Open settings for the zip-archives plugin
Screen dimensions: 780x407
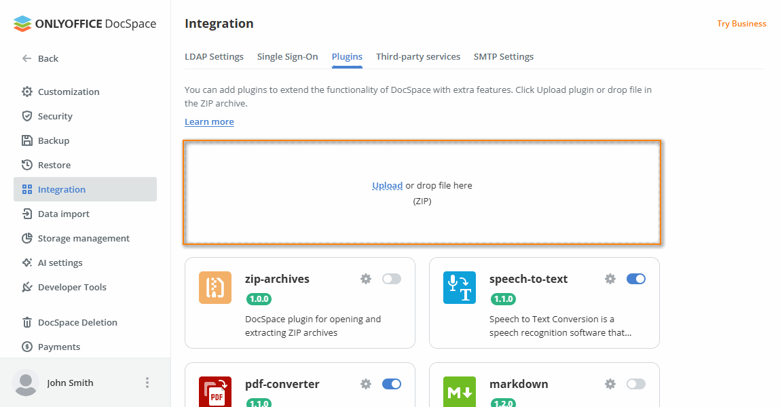(366, 278)
